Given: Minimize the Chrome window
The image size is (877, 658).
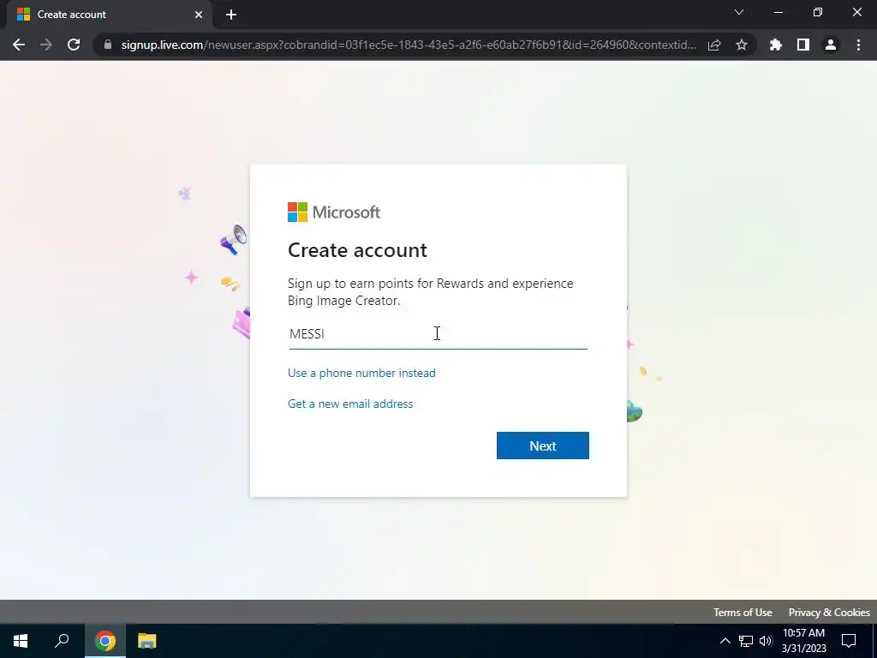Looking at the screenshot, I should point(778,12).
